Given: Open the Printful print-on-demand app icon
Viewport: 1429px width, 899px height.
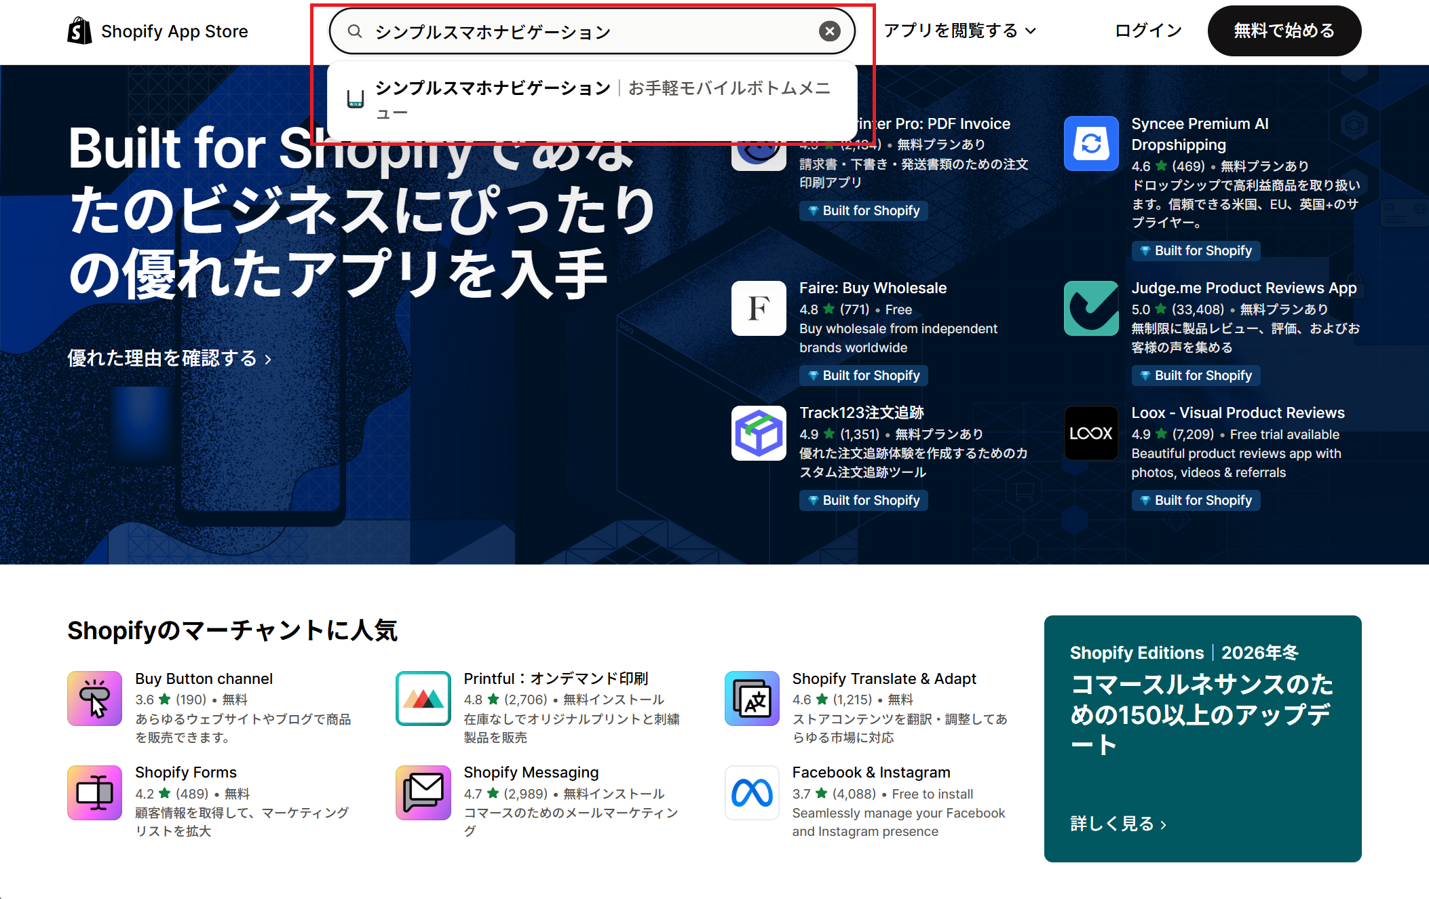Looking at the screenshot, I should click(x=422, y=698).
